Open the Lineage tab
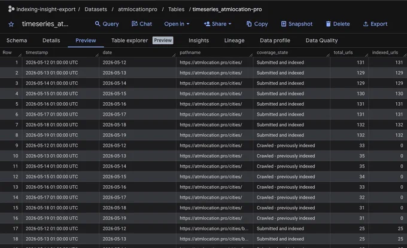Image resolution: width=407 pixels, height=248 pixels. [x=234, y=41]
